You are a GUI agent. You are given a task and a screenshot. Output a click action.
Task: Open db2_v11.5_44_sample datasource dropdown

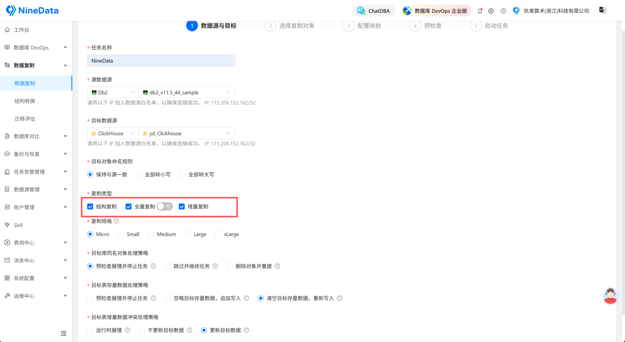pos(187,92)
